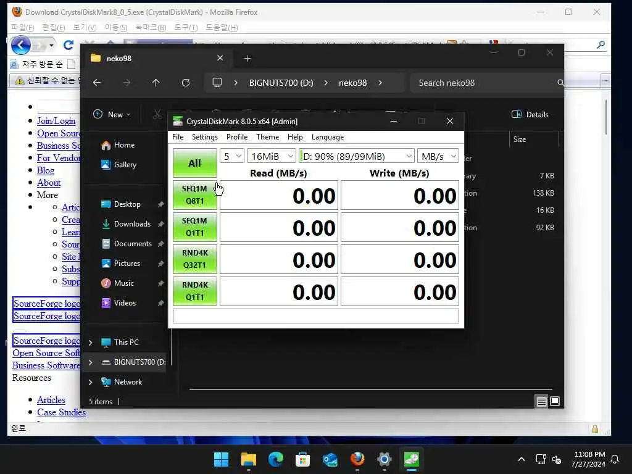Toggle the Details pane in Explorer
Screen dimensions: 632x474
(530, 114)
